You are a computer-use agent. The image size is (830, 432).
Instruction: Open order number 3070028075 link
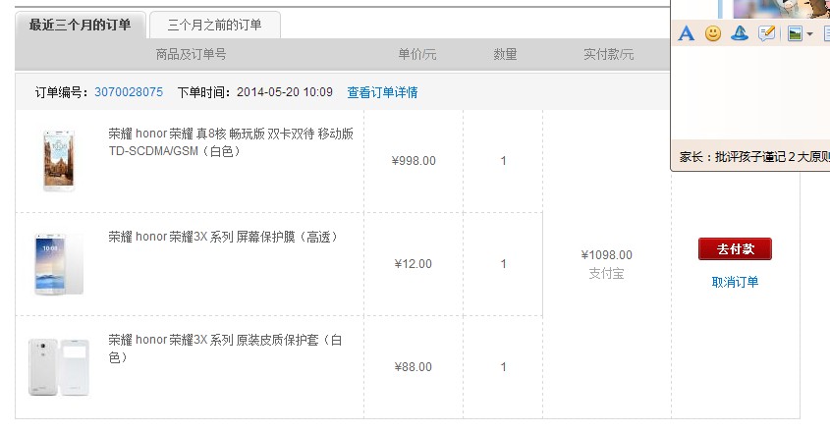pyautogui.click(x=129, y=92)
